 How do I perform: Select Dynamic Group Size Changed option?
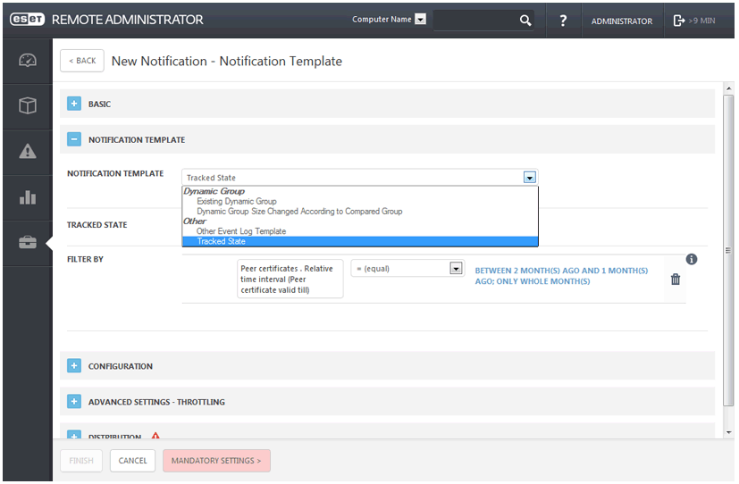coord(299,212)
